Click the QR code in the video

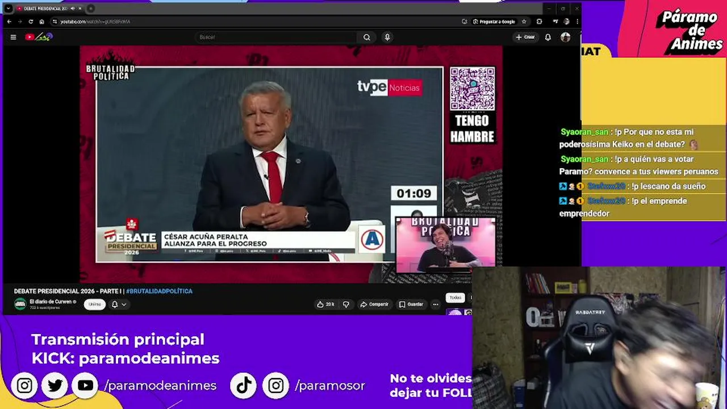pyautogui.click(x=472, y=89)
